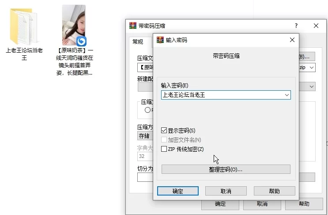Click the WinRAR icon in 带密码压缩 title bar
The height and width of the screenshot is (215, 328).
(x=133, y=26)
